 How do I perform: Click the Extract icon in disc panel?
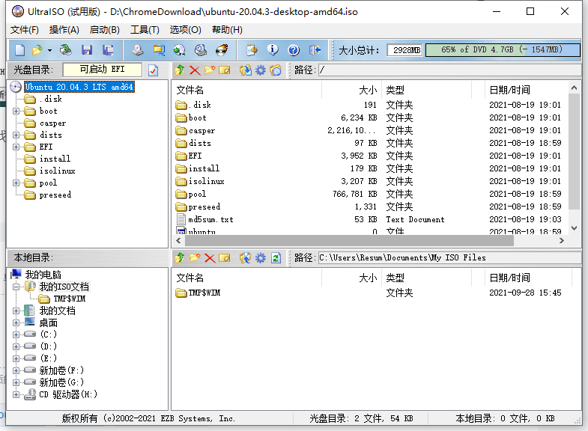[246, 70]
